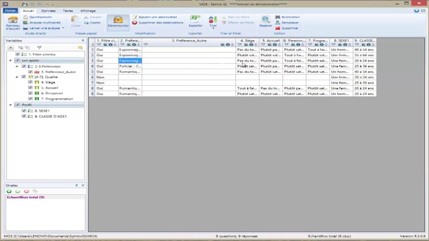Toggle checkbox for 8. SEXE1

[24, 110]
